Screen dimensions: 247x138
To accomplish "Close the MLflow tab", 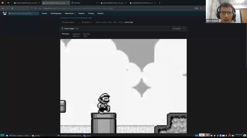I will [x=97, y=3].
